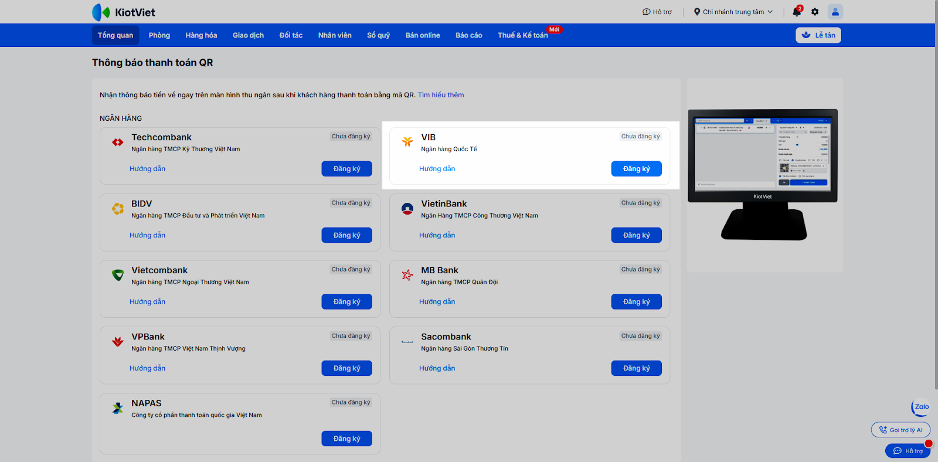This screenshot has height=462, width=938.
Task: Register Sacombank with Đăng ký
Action: 637,368
